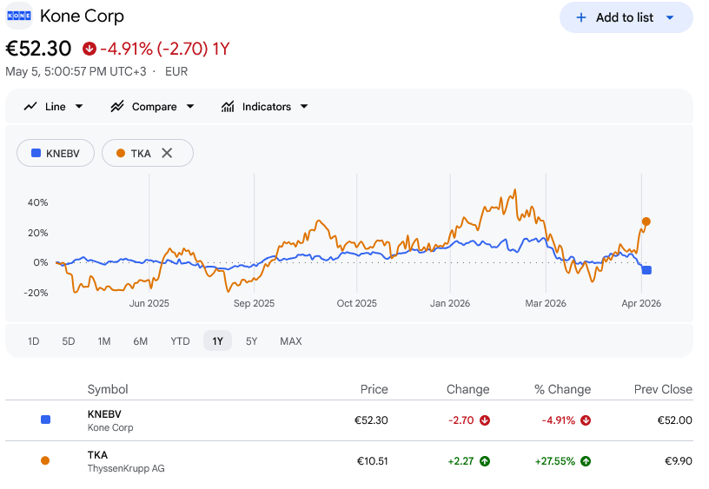
Task: Click the Prev Close column header
Action: (x=663, y=389)
